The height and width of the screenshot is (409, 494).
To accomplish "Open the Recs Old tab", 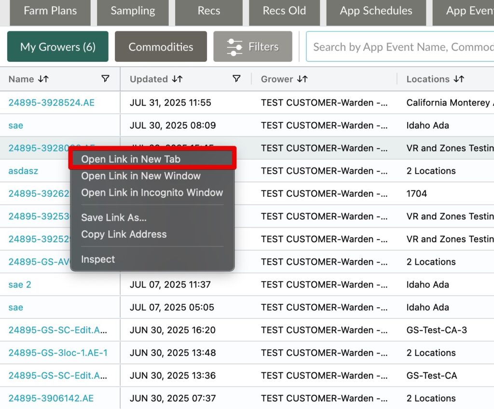I will coord(284,12).
